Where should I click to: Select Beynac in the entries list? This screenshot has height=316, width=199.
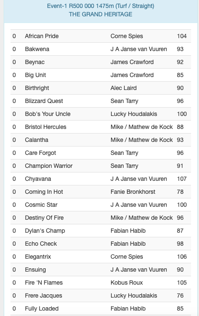tap(35, 62)
